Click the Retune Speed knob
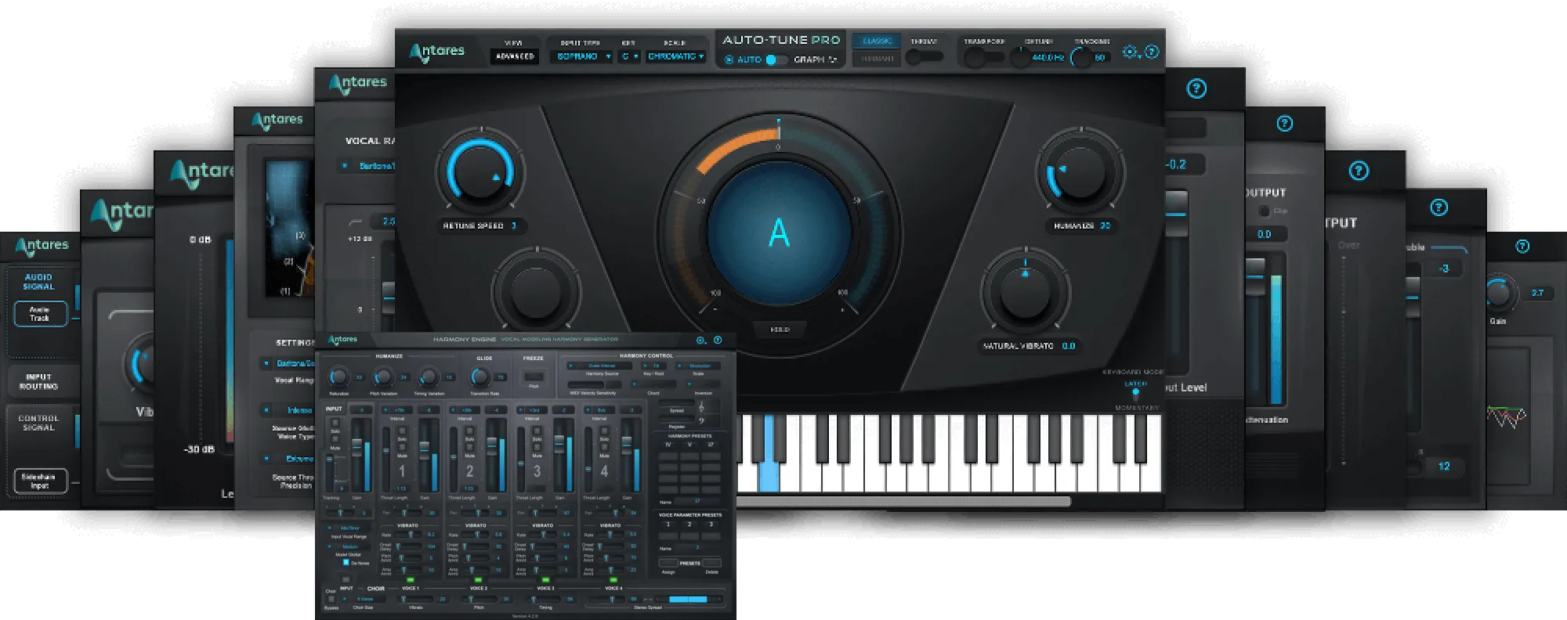This screenshot has width=1567, height=620. pyautogui.click(x=480, y=171)
